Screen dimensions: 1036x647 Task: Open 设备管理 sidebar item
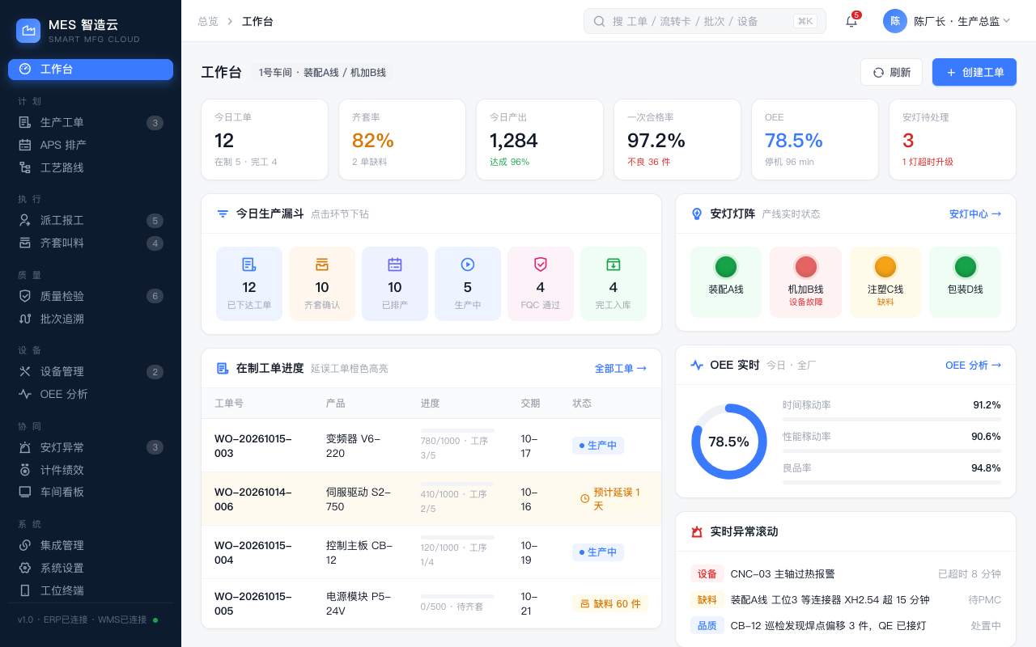click(91, 372)
